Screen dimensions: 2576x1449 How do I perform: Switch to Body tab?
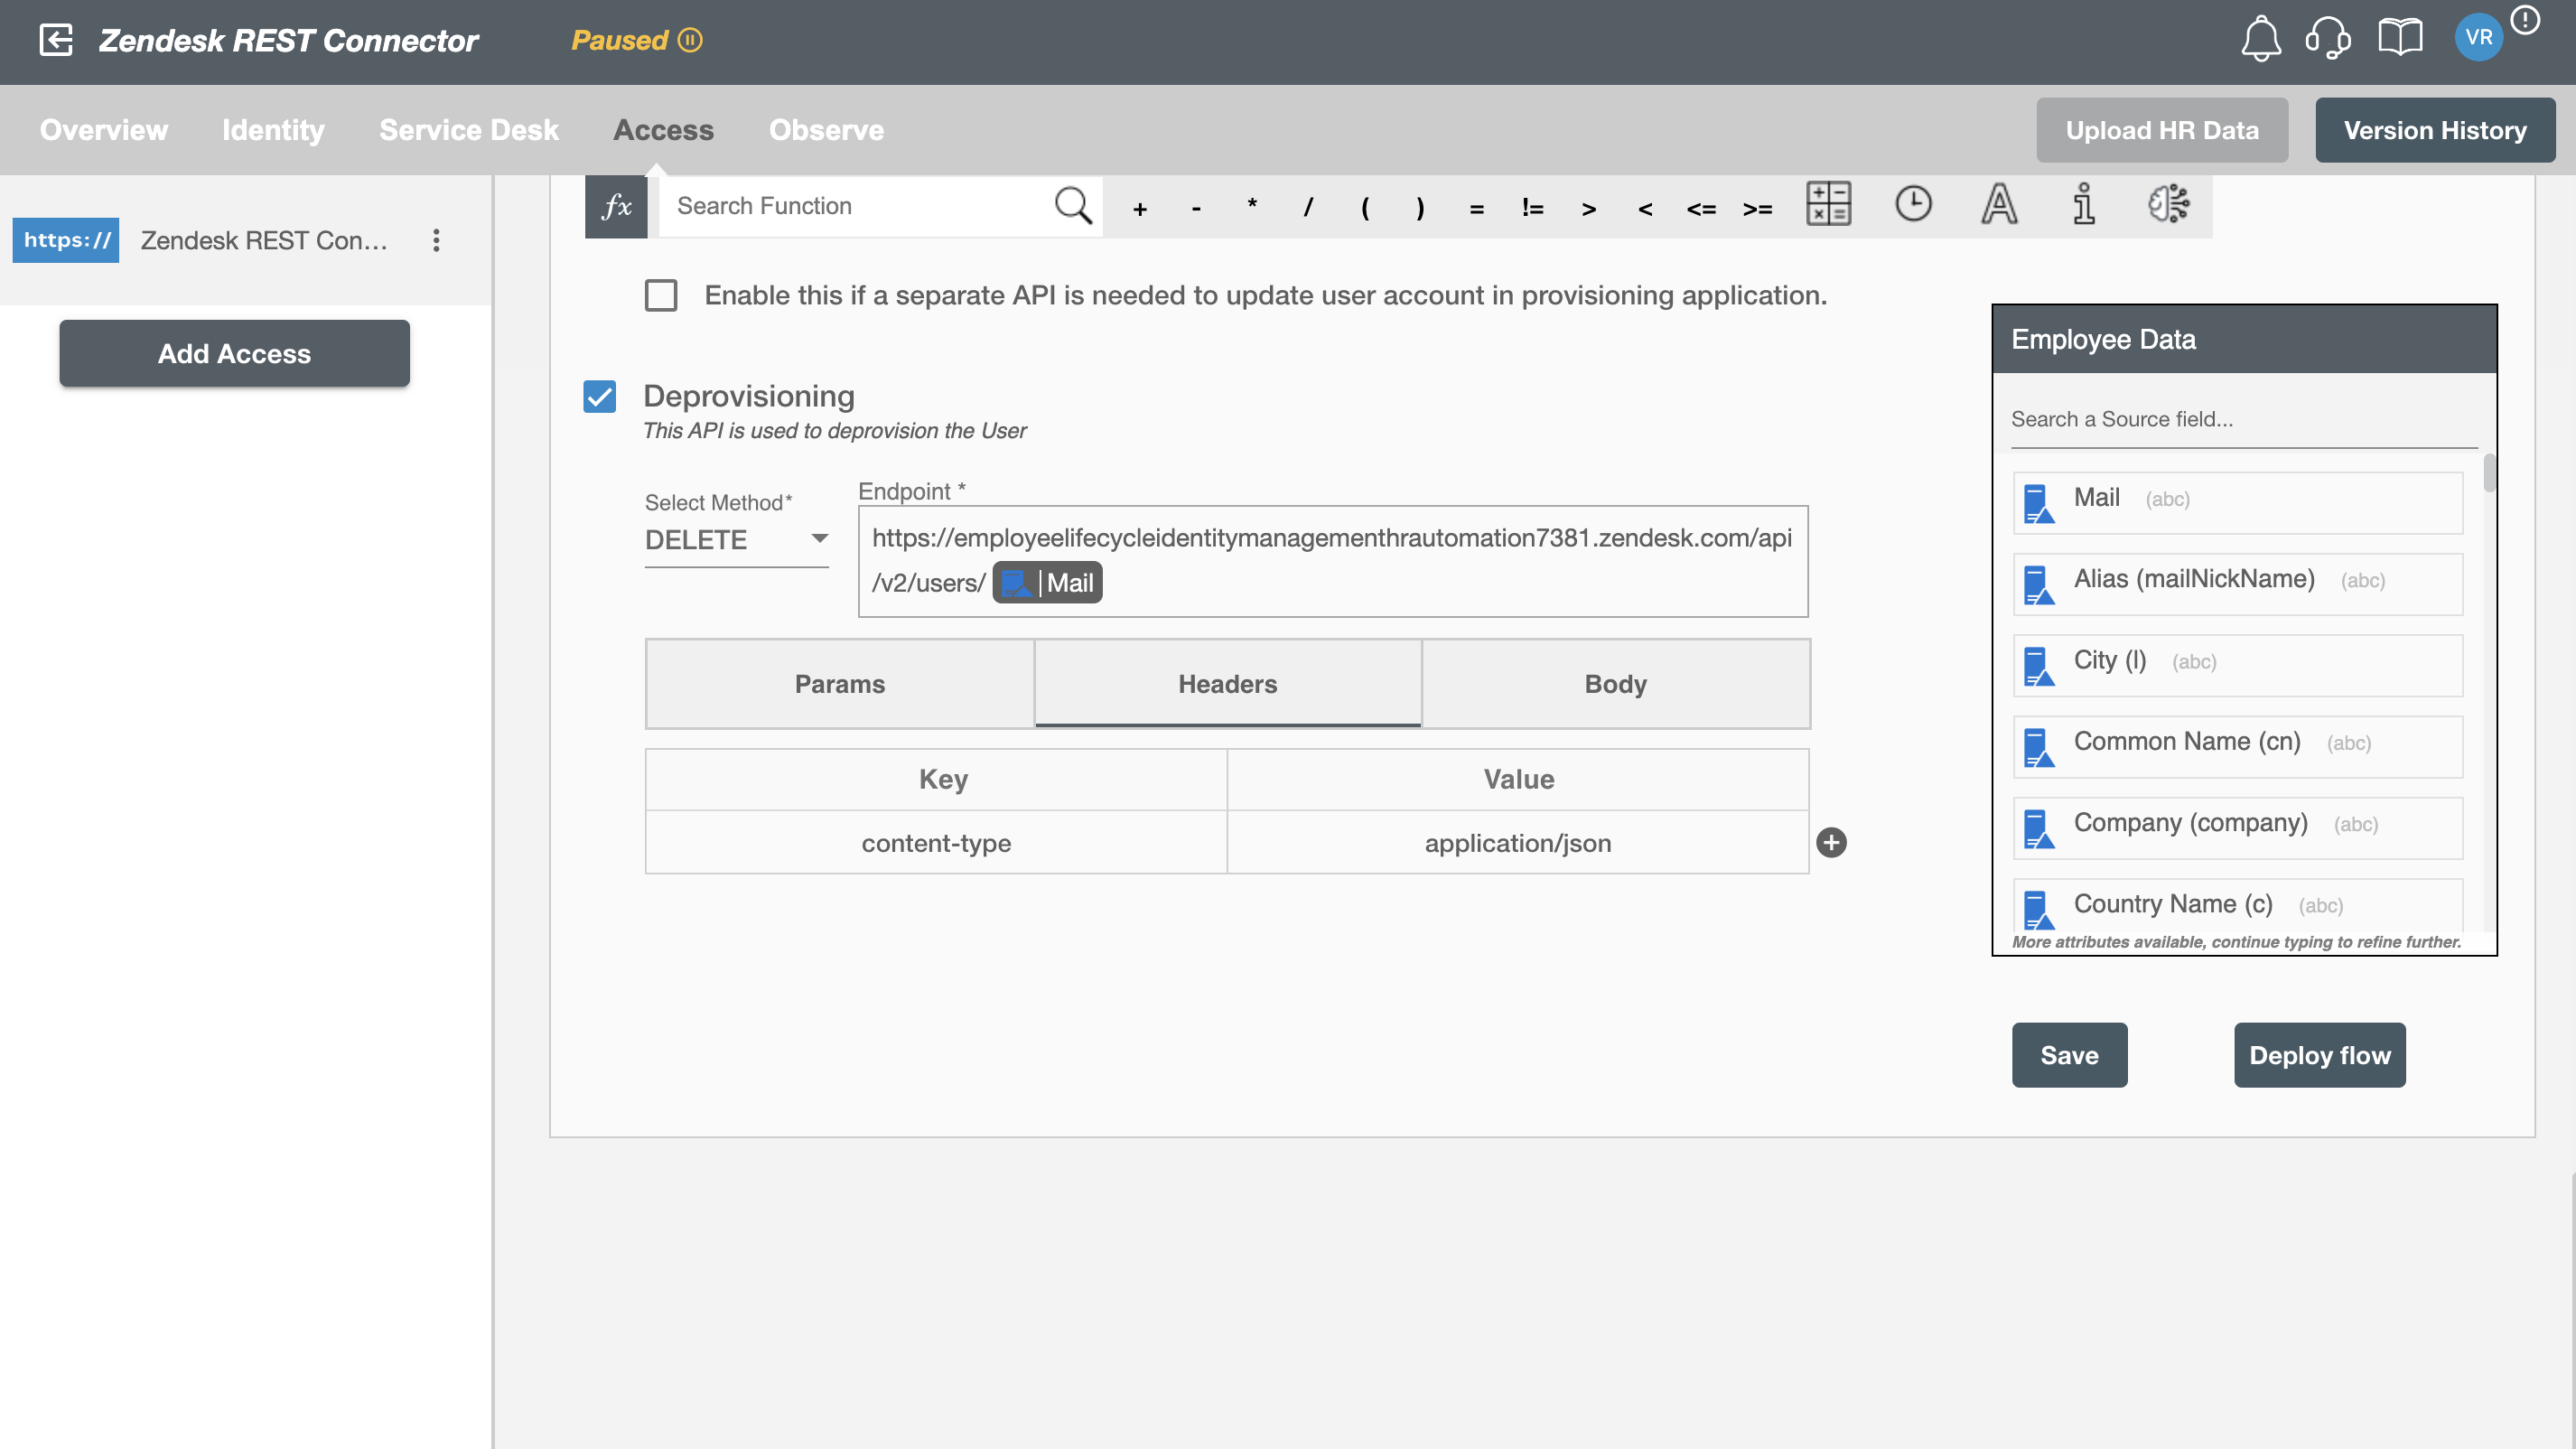[x=1615, y=683]
